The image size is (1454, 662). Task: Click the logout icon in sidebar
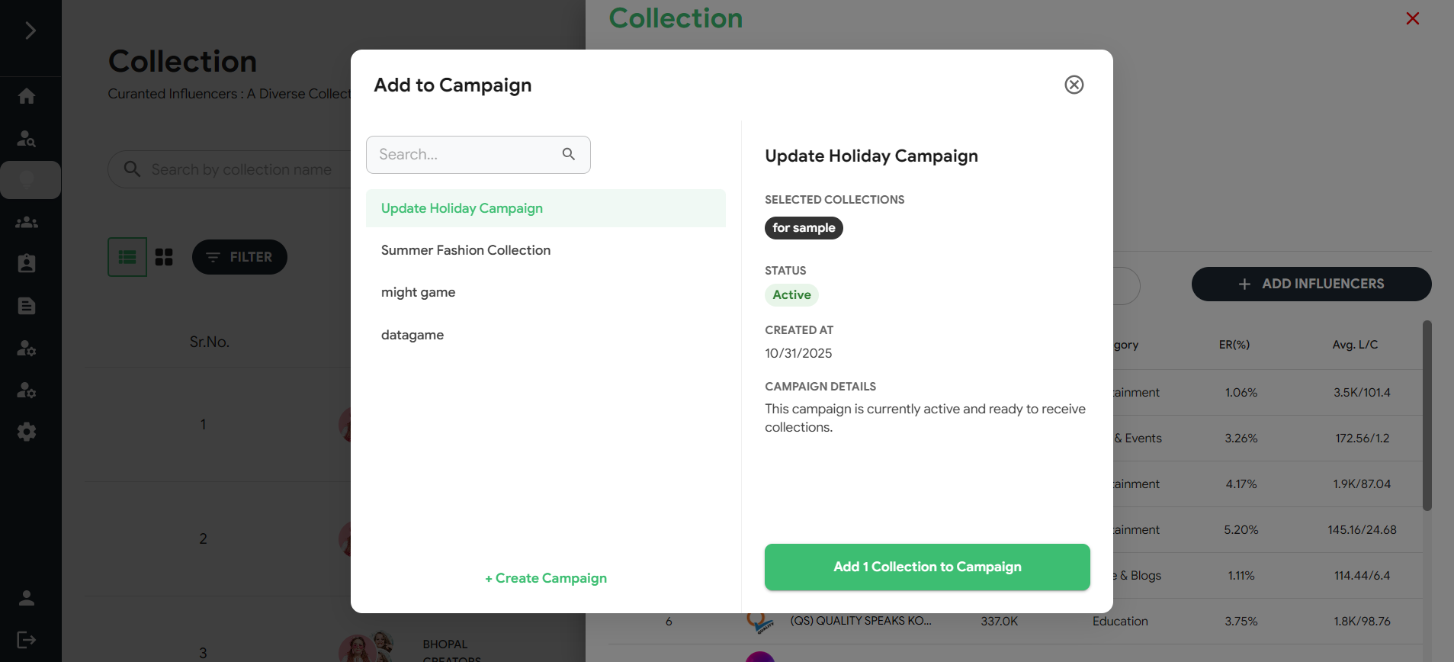coord(27,640)
